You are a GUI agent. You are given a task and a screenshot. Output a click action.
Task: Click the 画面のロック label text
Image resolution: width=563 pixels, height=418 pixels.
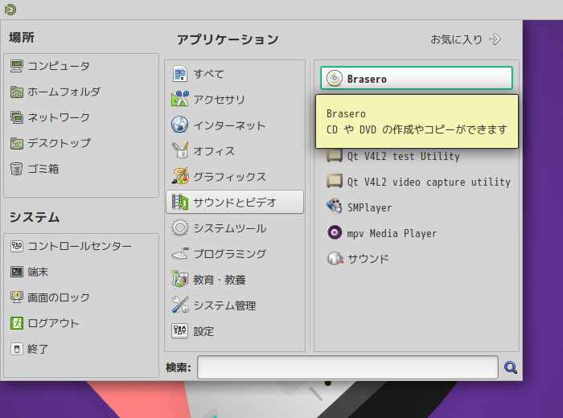tap(59, 297)
